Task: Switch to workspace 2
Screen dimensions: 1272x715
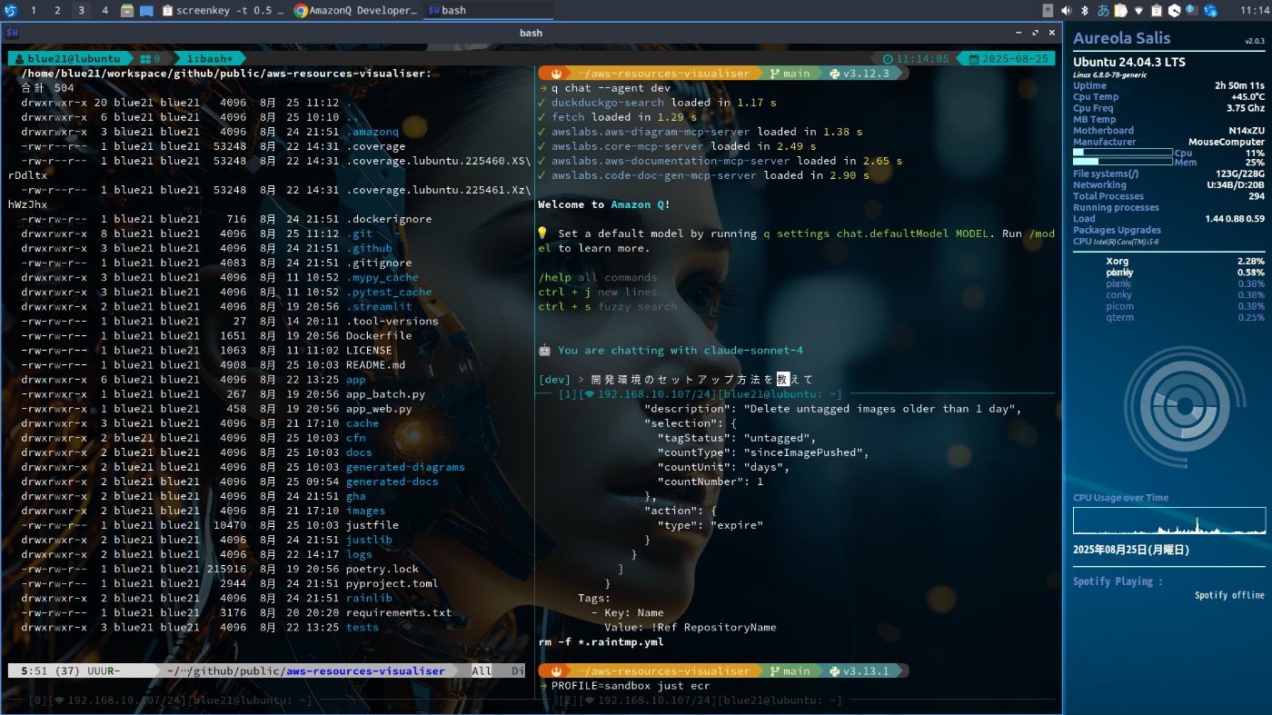Action: click(x=57, y=11)
